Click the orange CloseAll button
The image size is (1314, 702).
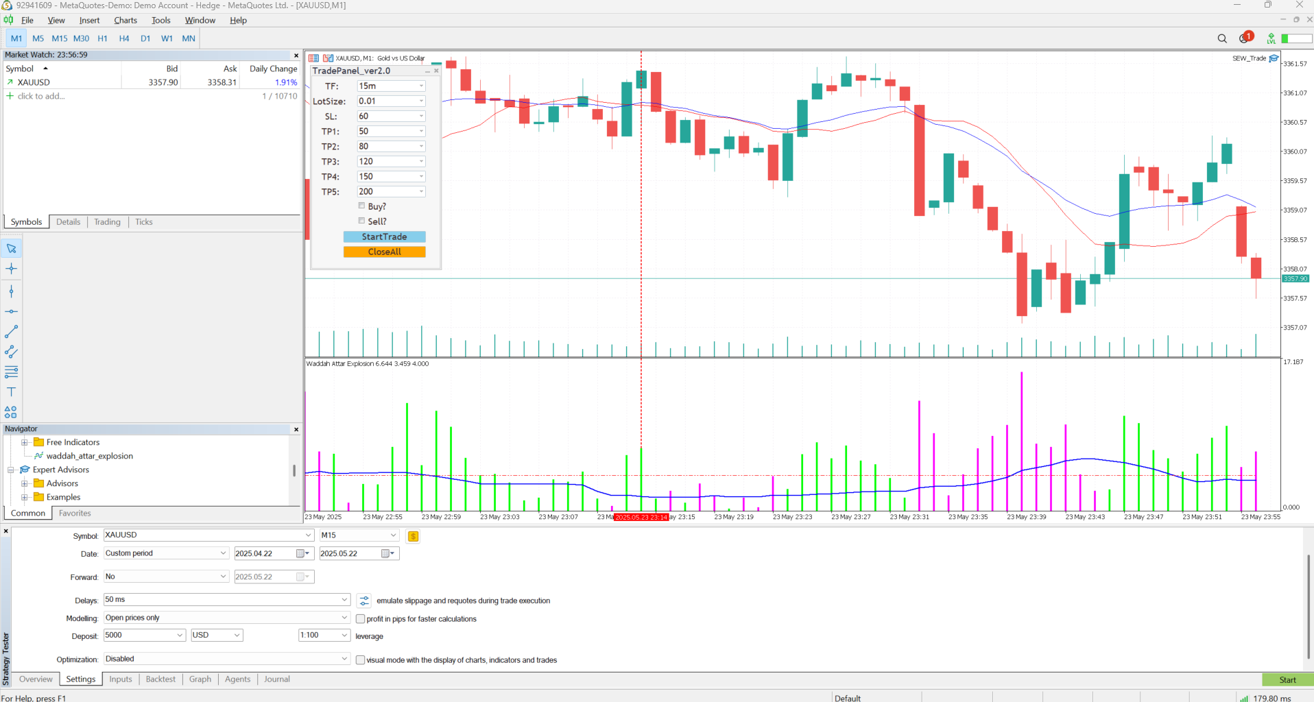coord(384,252)
